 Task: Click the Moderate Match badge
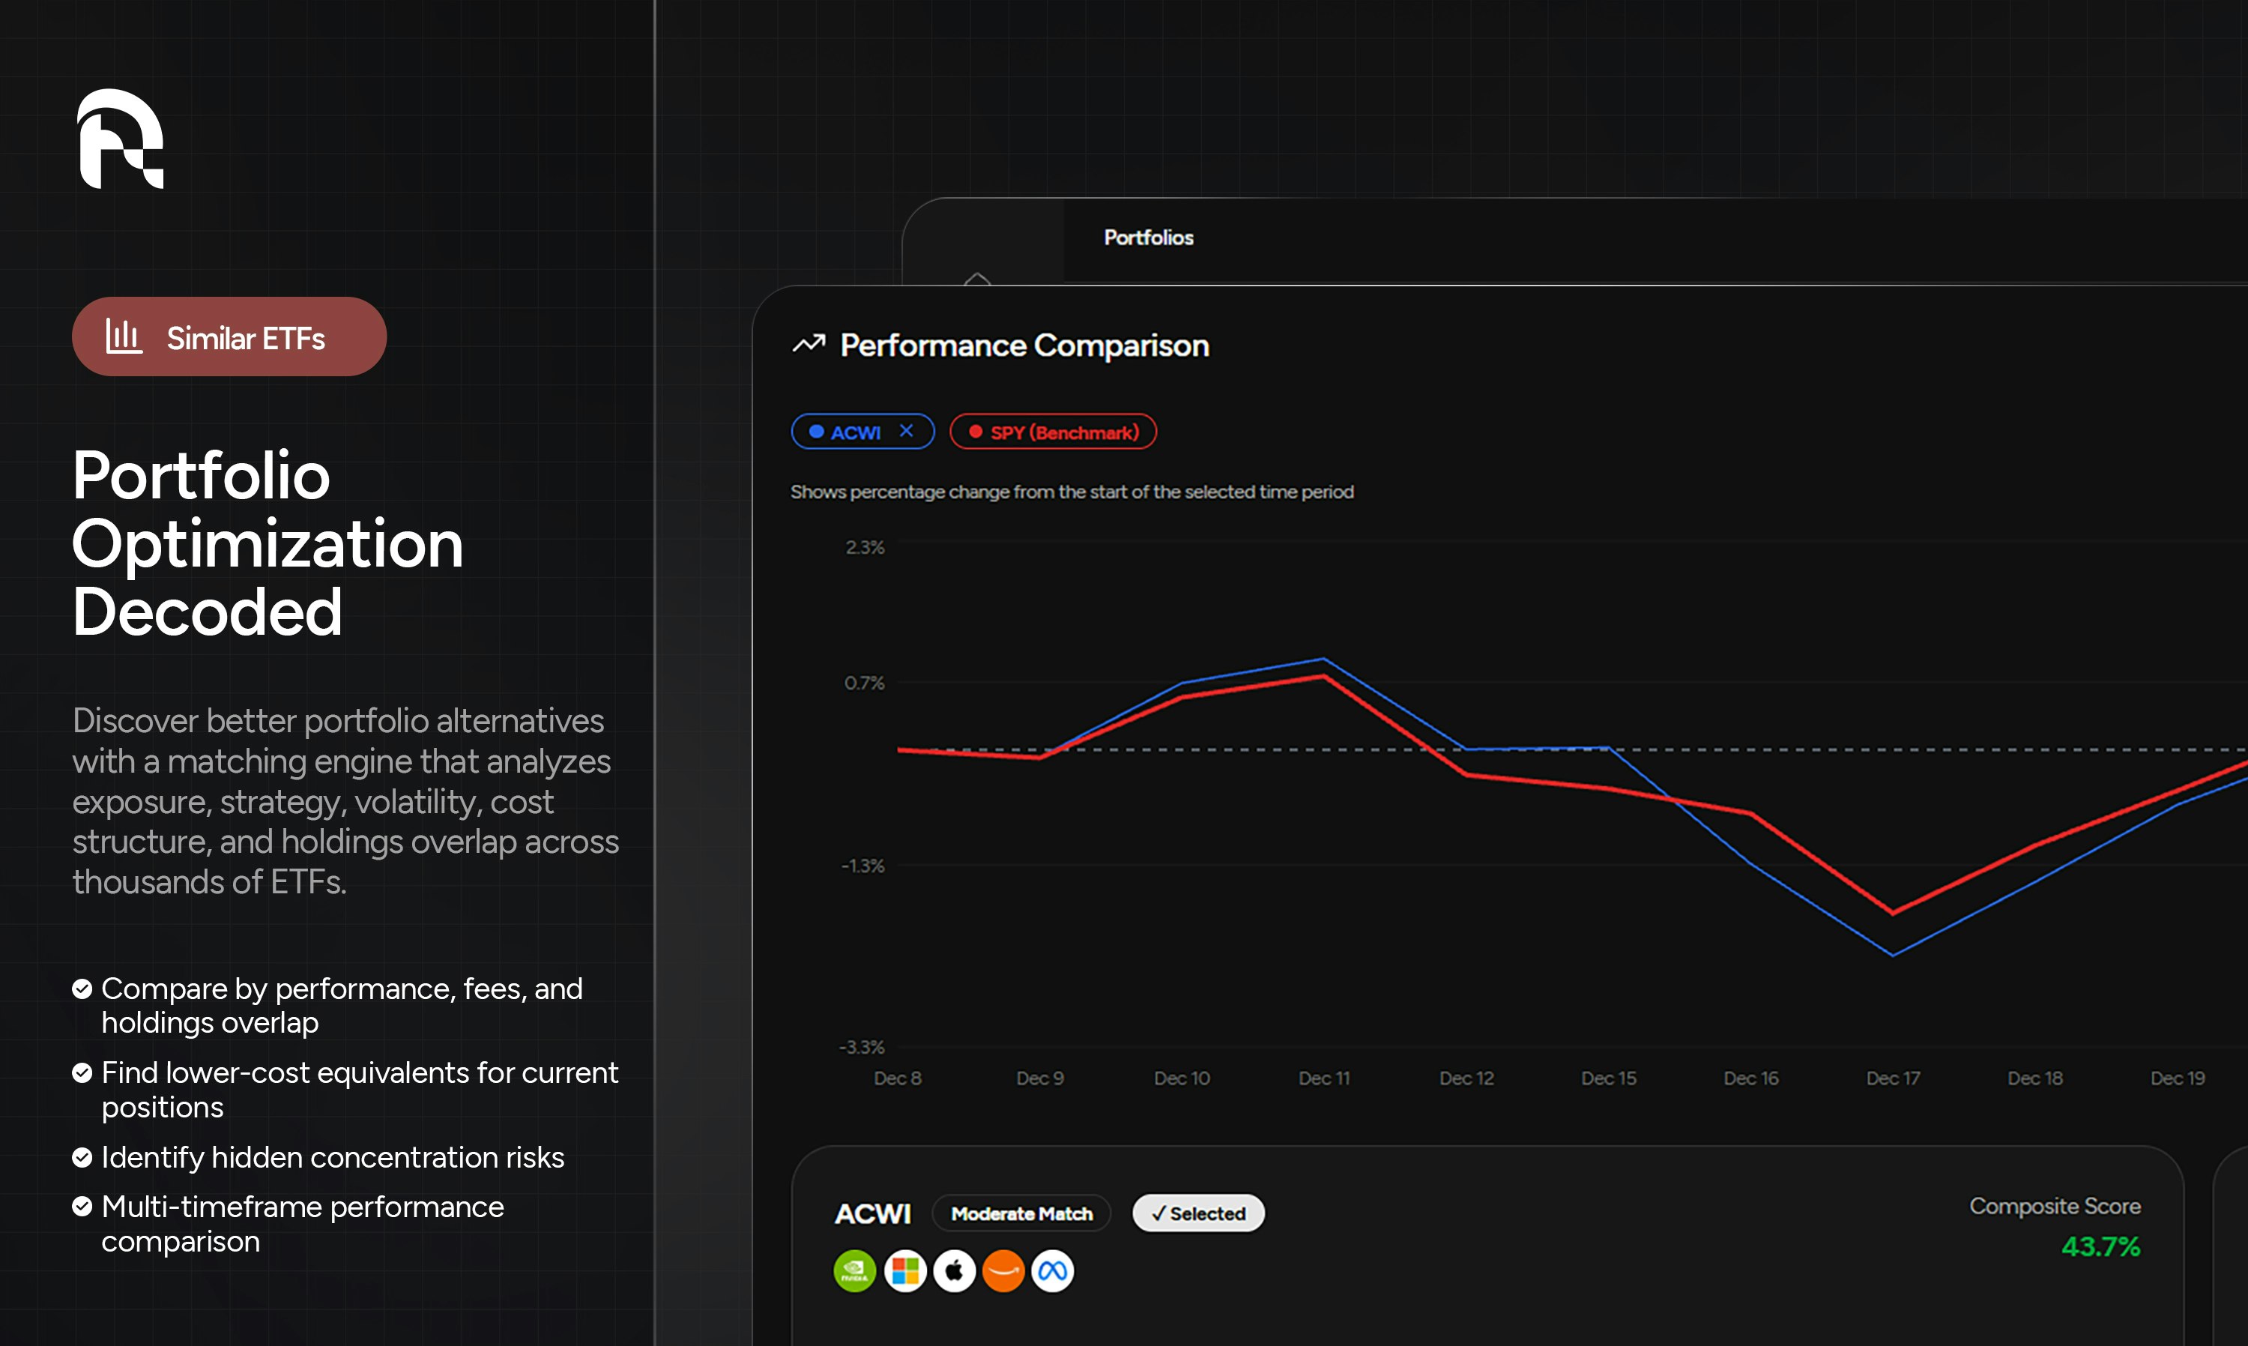click(1021, 1213)
